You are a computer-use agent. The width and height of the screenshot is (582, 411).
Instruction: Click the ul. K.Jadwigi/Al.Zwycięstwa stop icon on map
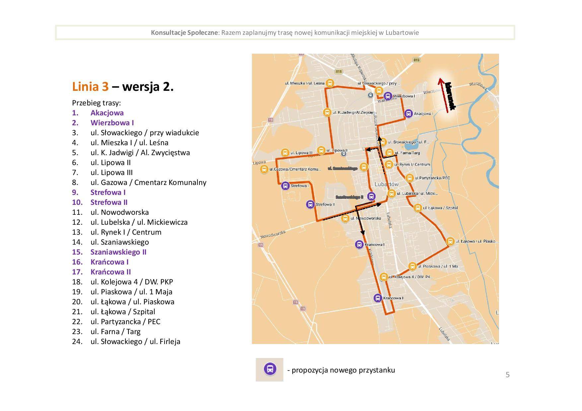click(x=327, y=113)
